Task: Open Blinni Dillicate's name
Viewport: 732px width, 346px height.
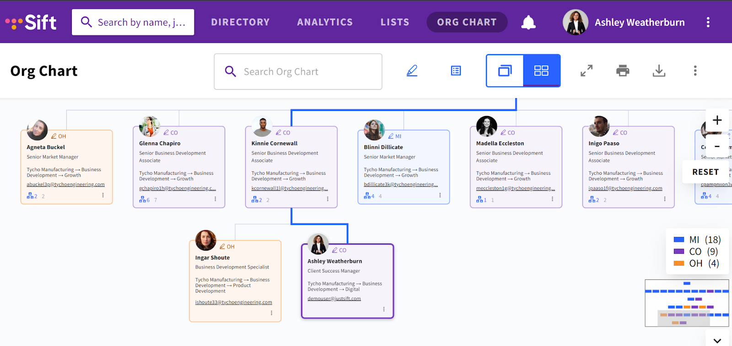Action: click(x=383, y=147)
